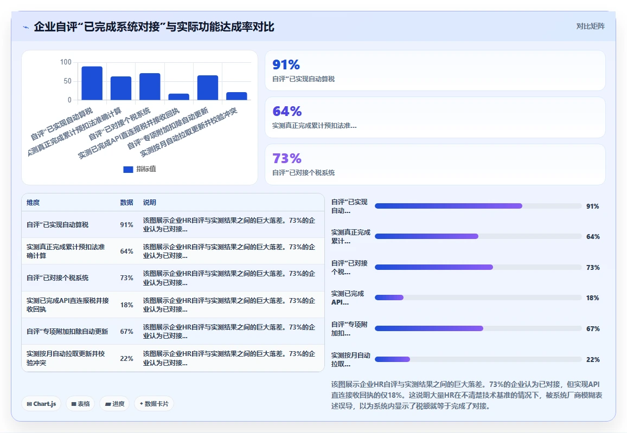Click the 22% progress bar for 实测按月自动拉取
The image size is (627, 433).
[478, 359]
